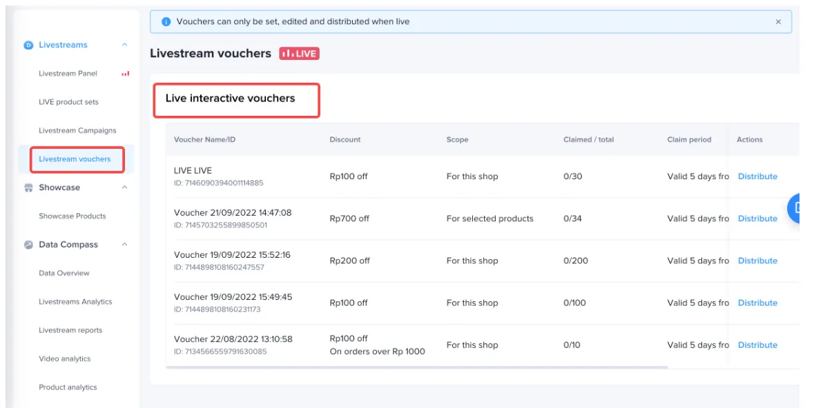Viewport: 814px width, 408px height.
Task: Open Livestream reports
Action: tap(70, 330)
